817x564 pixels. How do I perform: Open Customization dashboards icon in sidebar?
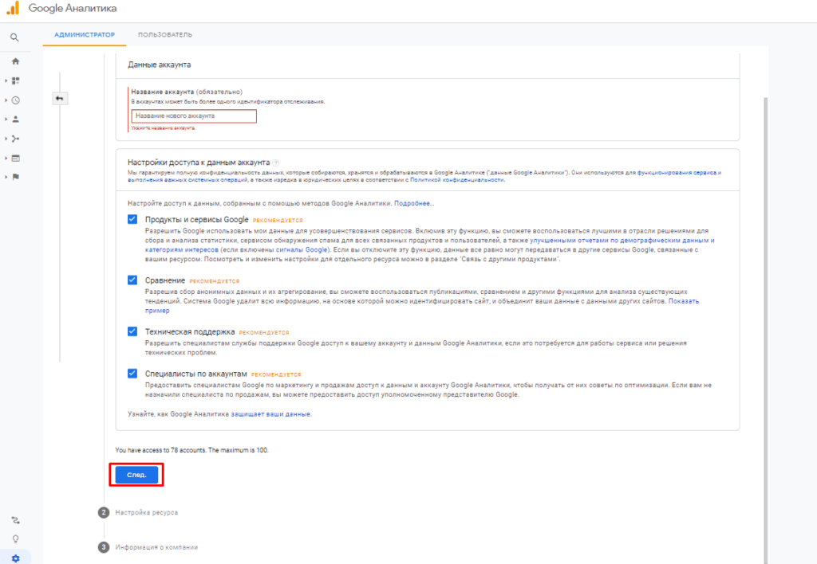16,80
